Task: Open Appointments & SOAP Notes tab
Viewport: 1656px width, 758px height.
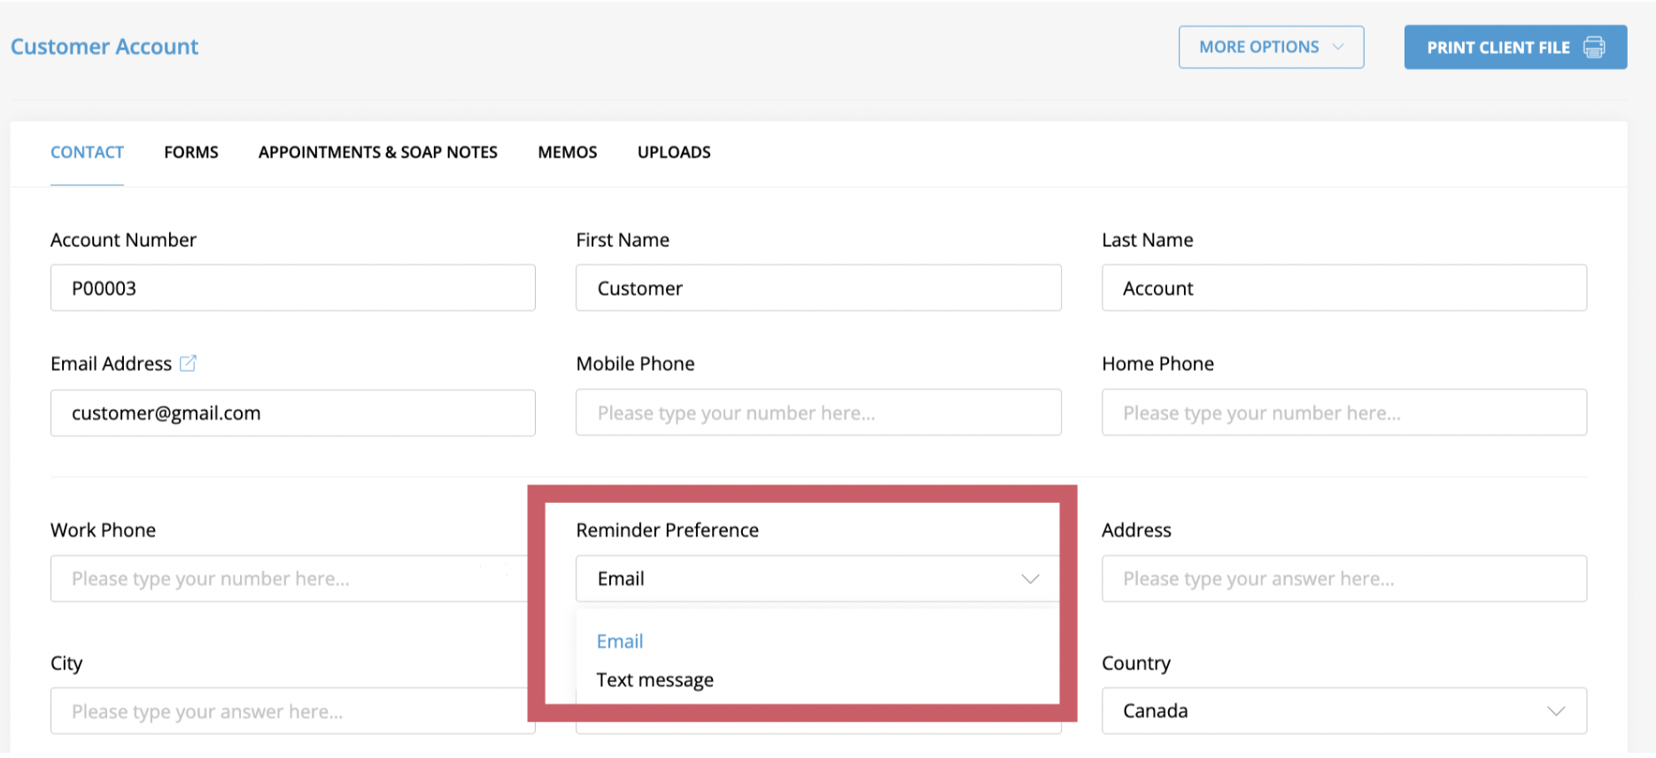Action: pyautogui.click(x=378, y=152)
